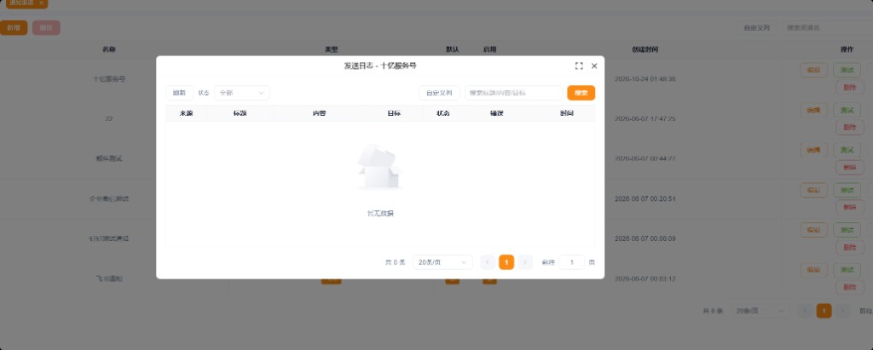The height and width of the screenshot is (350, 873).
Task: Go to previous page in dialog pagination
Action: (x=488, y=262)
